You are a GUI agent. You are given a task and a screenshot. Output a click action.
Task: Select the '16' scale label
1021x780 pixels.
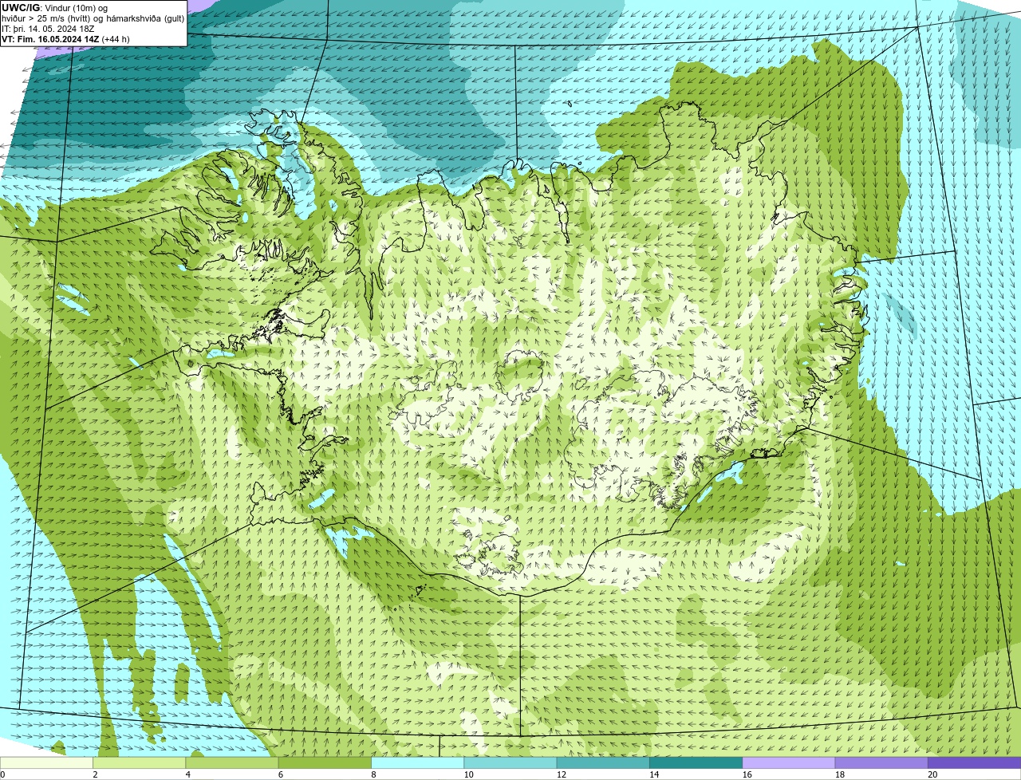(747, 774)
